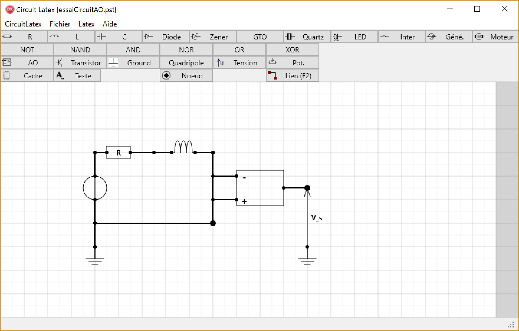The width and height of the screenshot is (519, 331).
Task: Open the Fichier menu
Action: 60,24
